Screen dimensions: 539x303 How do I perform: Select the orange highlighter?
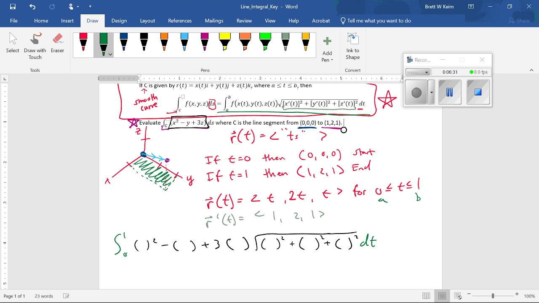(245, 42)
